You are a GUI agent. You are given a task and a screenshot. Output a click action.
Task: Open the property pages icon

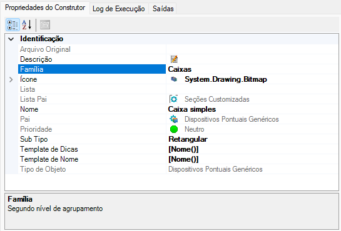[45, 25]
